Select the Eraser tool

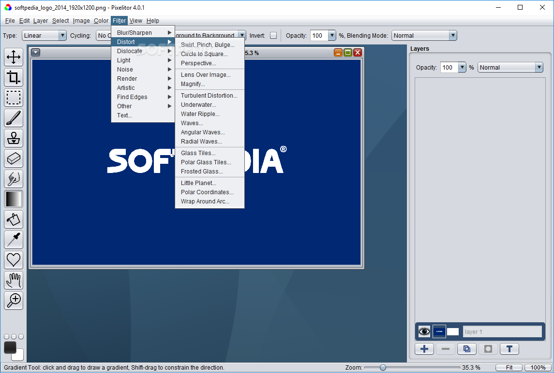tap(14, 158)
